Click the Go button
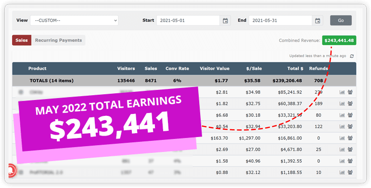The width and height of the screenshot is (371, 188). click(x=341, y=20)
